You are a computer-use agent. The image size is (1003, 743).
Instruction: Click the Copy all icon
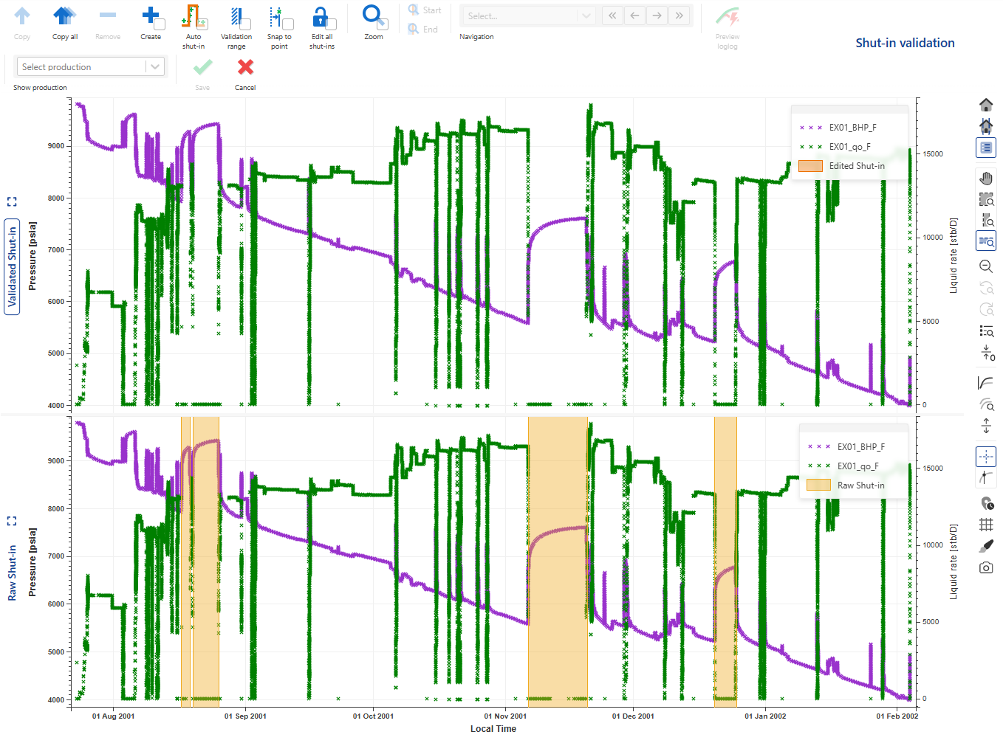64,16
